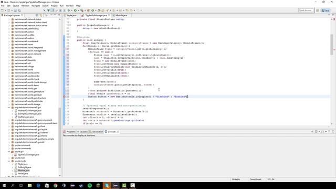Open Windows Start menu
Viewport: 336px width, 189px height.
4,185
